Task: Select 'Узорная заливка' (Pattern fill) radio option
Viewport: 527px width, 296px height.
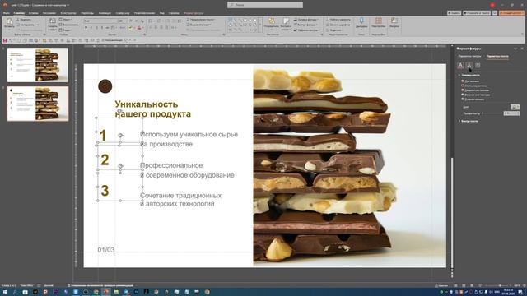Action: [x=463, y=99]
